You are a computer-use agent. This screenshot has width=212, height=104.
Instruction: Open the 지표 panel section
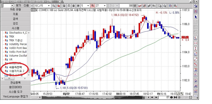(x=16, y=14)
